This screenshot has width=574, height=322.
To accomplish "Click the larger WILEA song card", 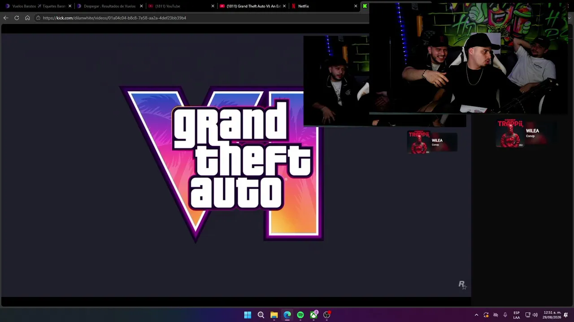I will tap(526, 133).
